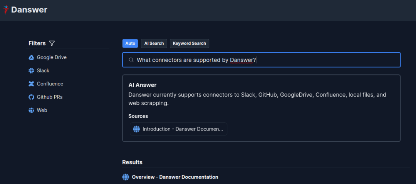Open Overview - Danswer Documentation result

pos(175,177)
